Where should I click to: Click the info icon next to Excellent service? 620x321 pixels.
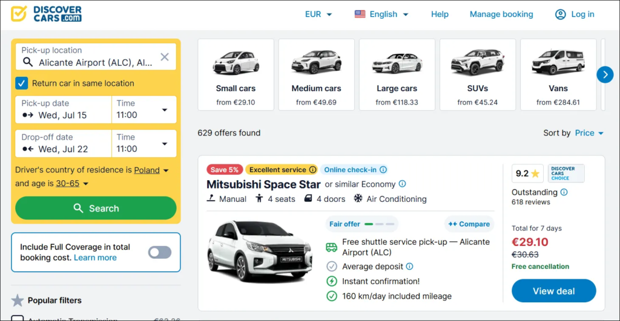313,170
